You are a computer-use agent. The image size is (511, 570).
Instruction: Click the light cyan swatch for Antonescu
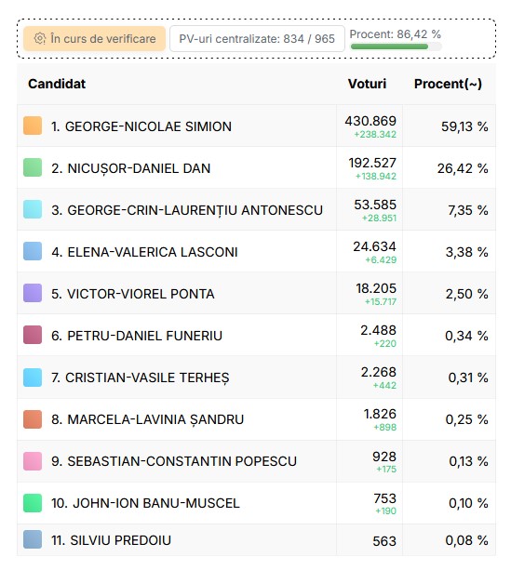pyautogui.click(x=33, y=209)
